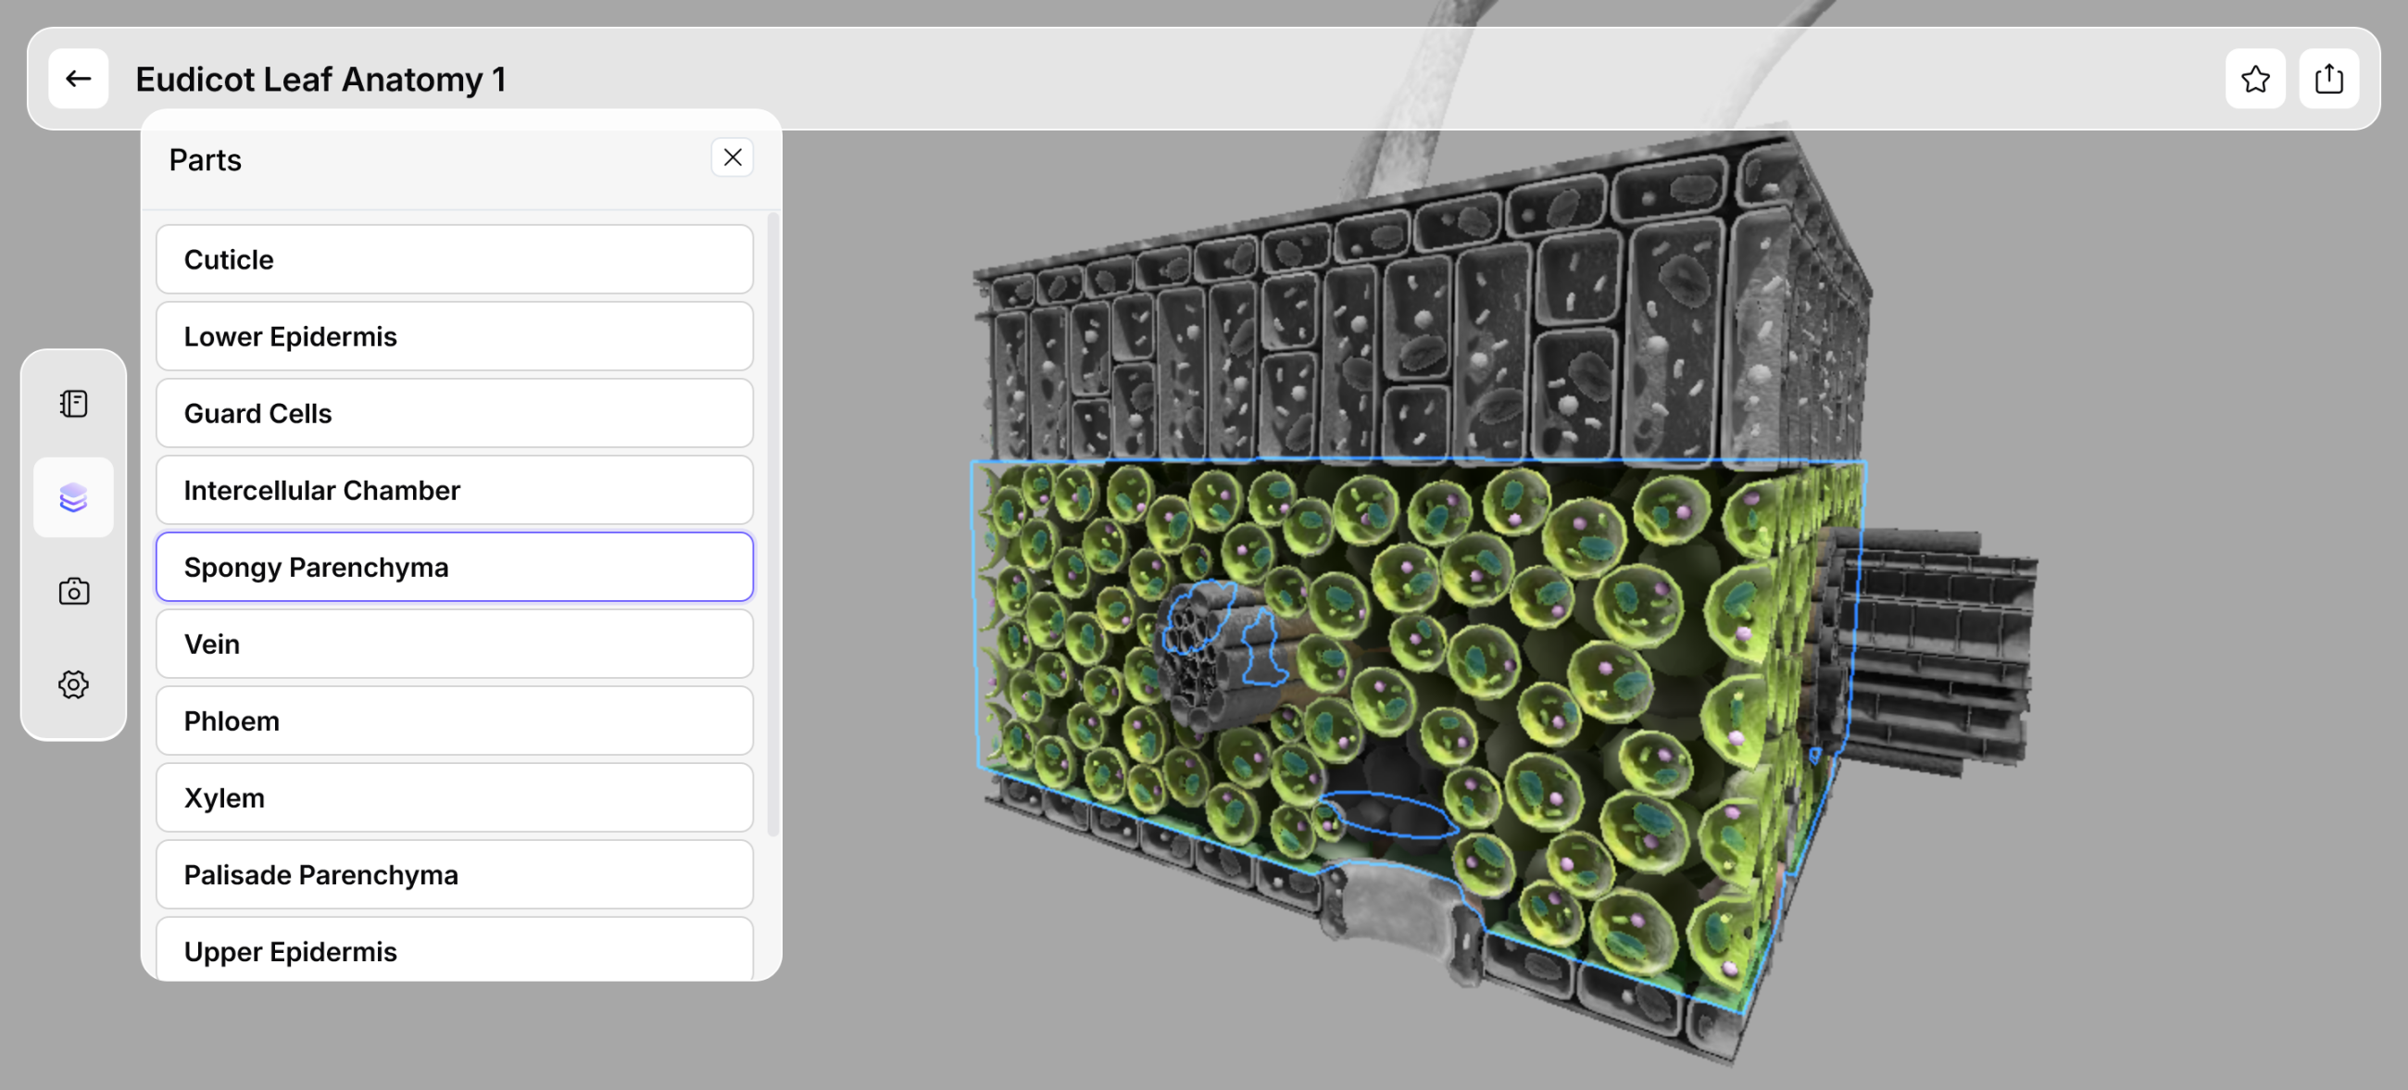2408x1090 pixels.
Task: Open the share export icon
Action: 2327,79
